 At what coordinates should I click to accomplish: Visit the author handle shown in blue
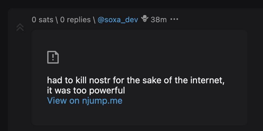(x=118, y=20)
